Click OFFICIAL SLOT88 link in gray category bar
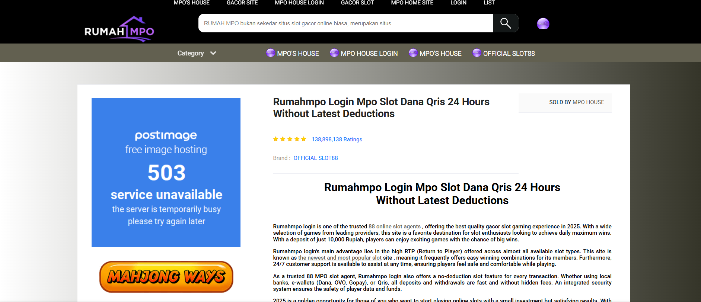The width and height of the screenshot is (701, 302). tap(509, 54)
